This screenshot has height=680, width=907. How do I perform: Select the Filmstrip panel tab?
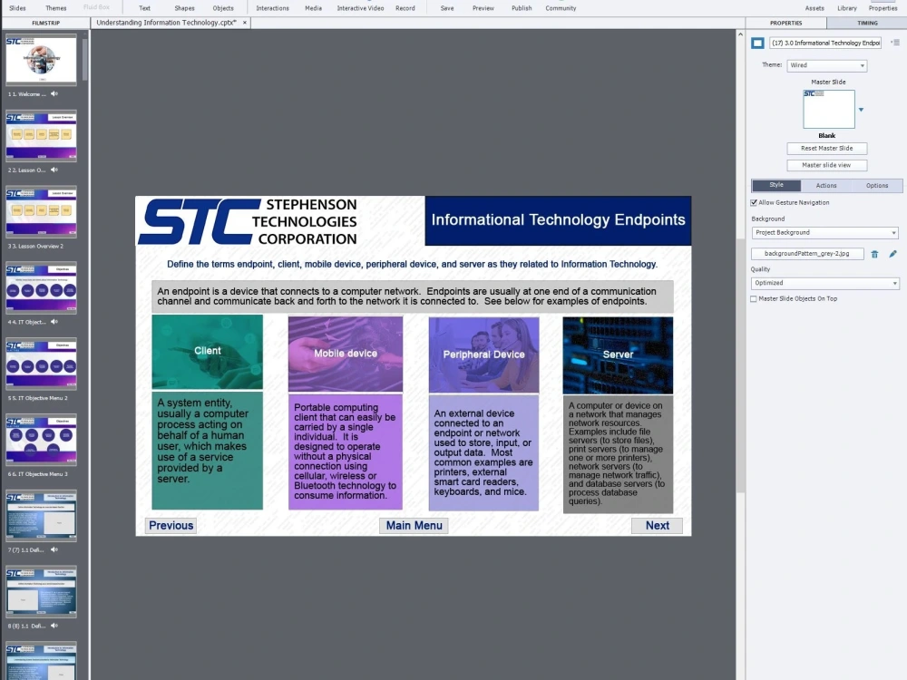pyautogui.click(x=45, y=24)
